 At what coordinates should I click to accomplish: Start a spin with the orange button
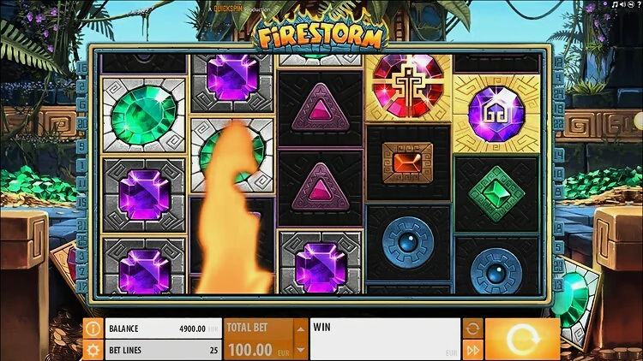click(x=522, y=340)
